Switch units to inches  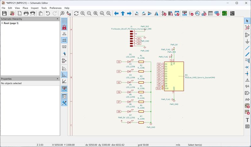pos(64,33)
